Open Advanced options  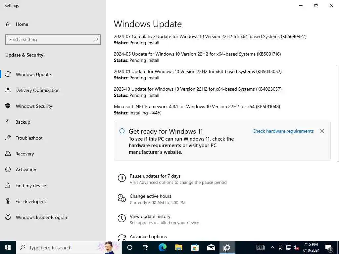click(x=148, y=236)
